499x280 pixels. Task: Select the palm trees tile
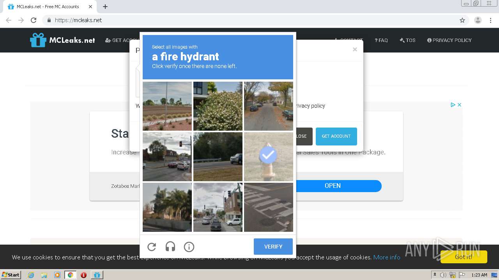tap(167, 207)
